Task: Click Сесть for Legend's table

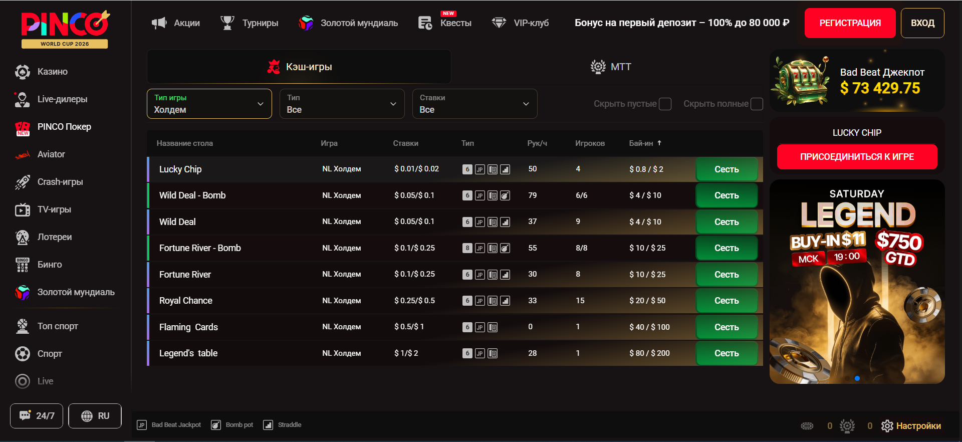Action: [x=727, y=353]
